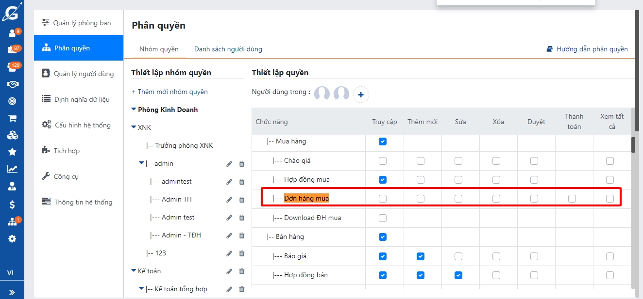Collapse the Phòng Kinh Doanh group
Image resolution: width=643 pixels, height=299 pixels.
point(134,110)
